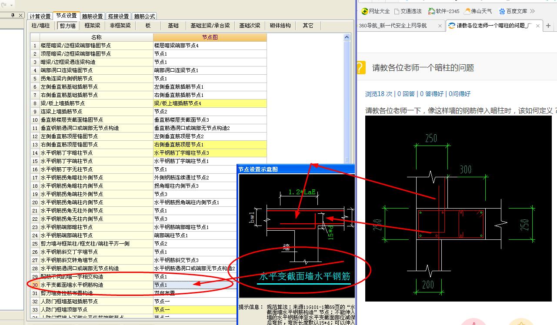Select cell 水平钢筋斜交节点3

(195, 260)
